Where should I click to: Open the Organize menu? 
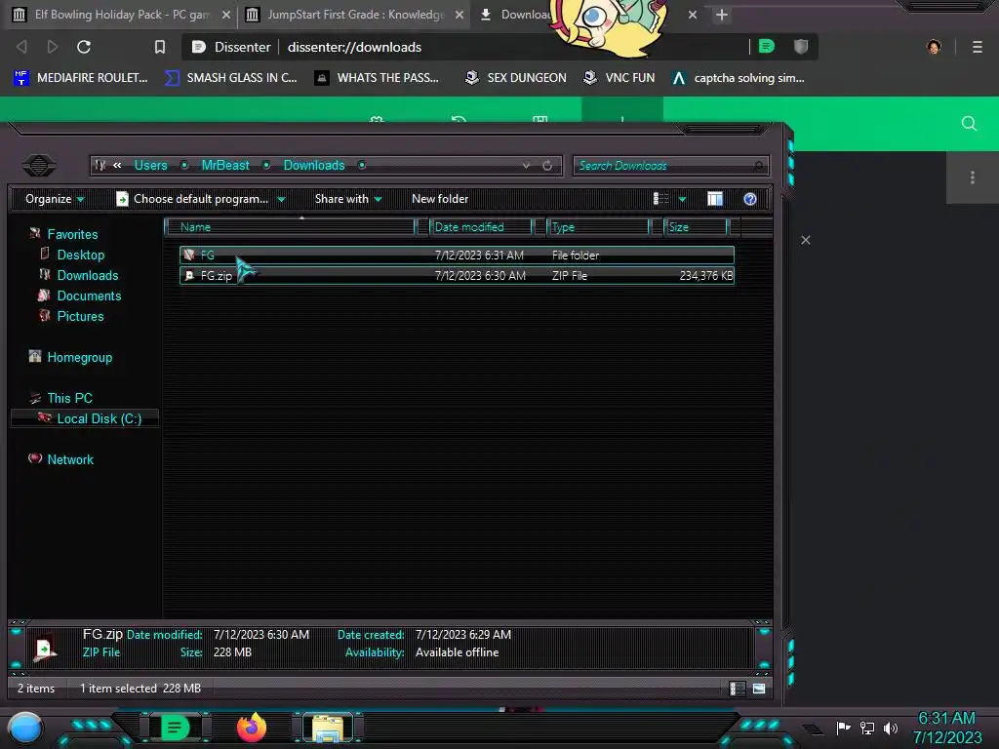[55, 199]
